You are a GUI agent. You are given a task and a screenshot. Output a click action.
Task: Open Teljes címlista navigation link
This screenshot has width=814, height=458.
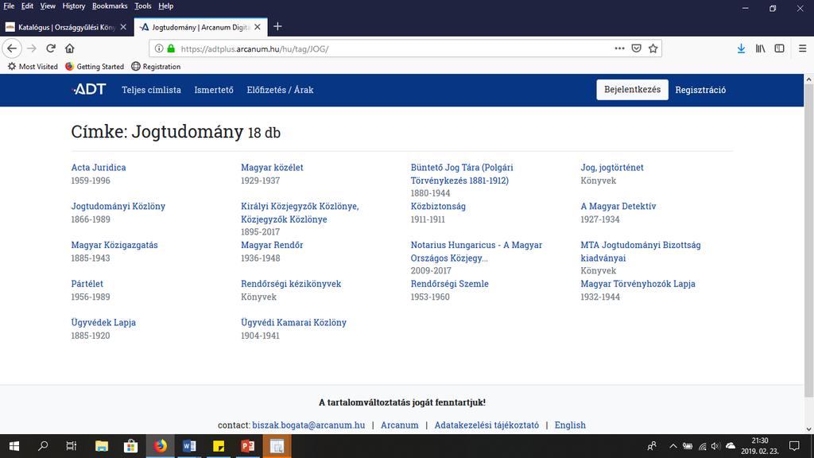click(x=151, y=90)
